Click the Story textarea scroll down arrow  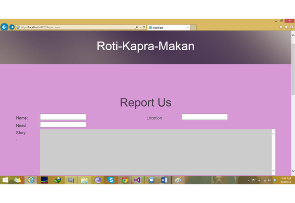click(273, 171)
